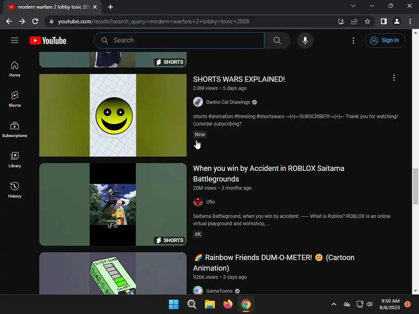
Task: Play the Saitama Battlegrounds thumbnail
Action: 113,204
